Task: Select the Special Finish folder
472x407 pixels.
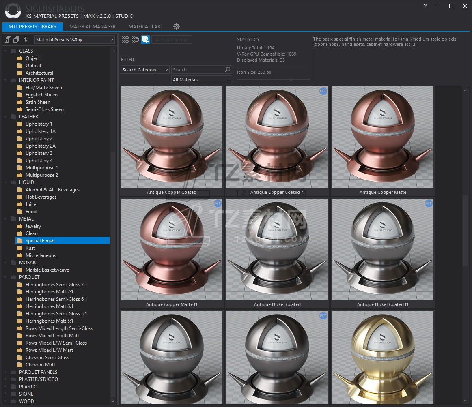Action: click(x=63, y=241)
